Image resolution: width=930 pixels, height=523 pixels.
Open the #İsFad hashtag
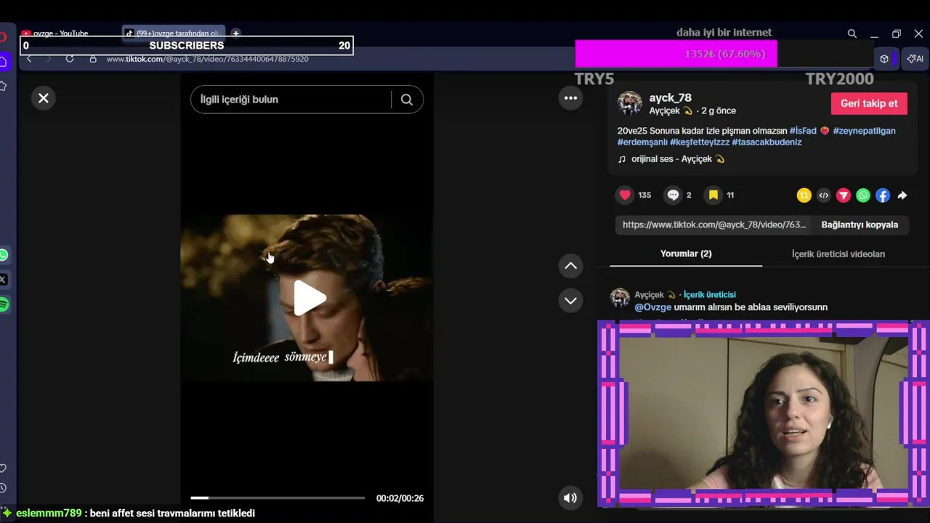pos(803,131)
